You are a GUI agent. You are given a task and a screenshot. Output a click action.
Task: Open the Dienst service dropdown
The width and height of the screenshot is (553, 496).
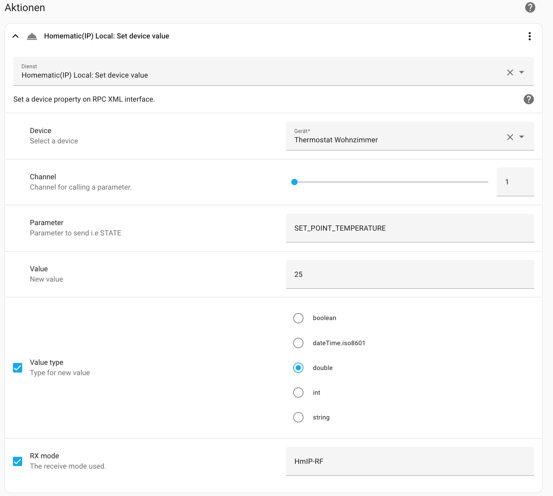pos(522,72)
